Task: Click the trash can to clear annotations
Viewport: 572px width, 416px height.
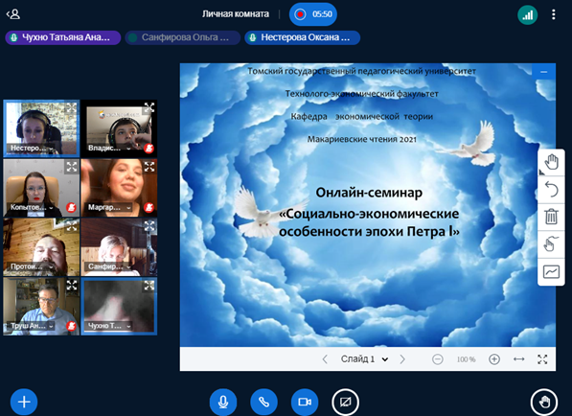Action: (x=551, y=217)
